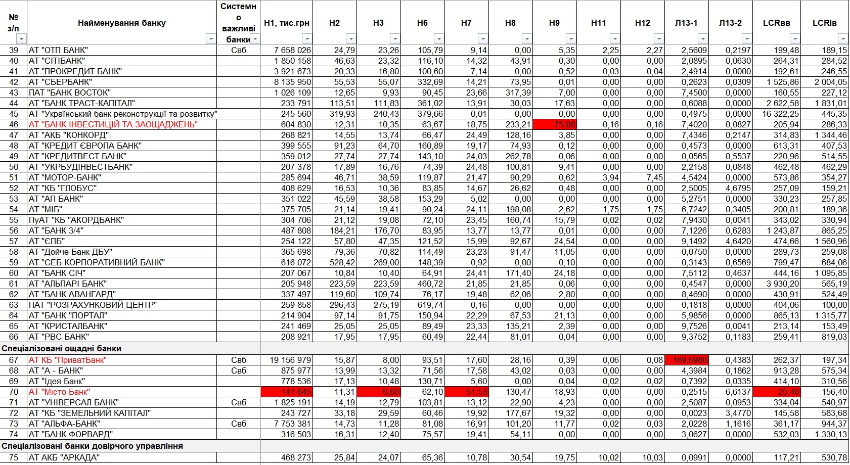This screenshot has height=465, width=850.
Task: Select bank name АТ "АЛЬФА-БАНК"
Action: point(65,424)
